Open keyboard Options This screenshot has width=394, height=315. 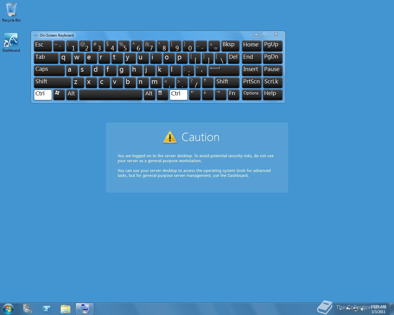[x=251, y=95]
